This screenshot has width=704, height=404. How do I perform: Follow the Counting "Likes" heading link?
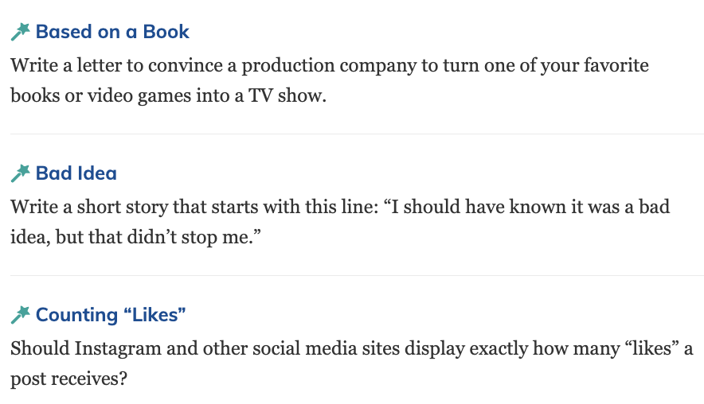[111, 315]
